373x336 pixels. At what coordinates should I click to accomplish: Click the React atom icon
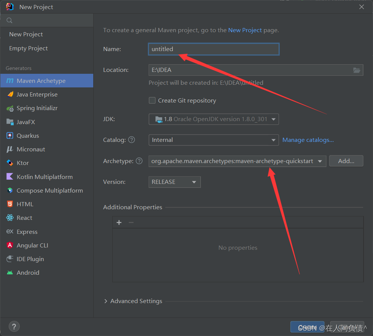pyautogui.click(x=10, y=218)
